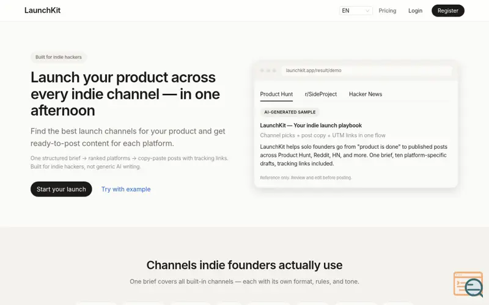Follow the Try with example link
489x305 pixels.
point(126,189)
